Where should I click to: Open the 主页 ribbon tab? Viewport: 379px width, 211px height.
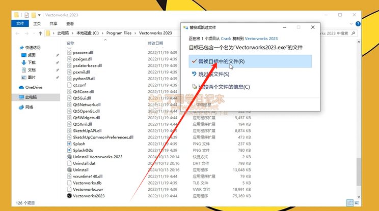[x=37, y=23]
